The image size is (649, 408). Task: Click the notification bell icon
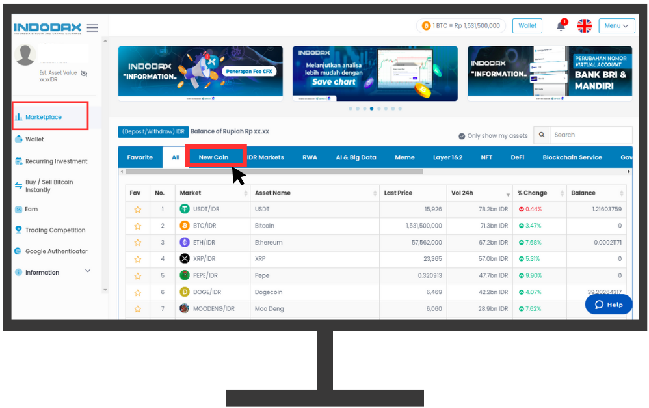[561, 25]
